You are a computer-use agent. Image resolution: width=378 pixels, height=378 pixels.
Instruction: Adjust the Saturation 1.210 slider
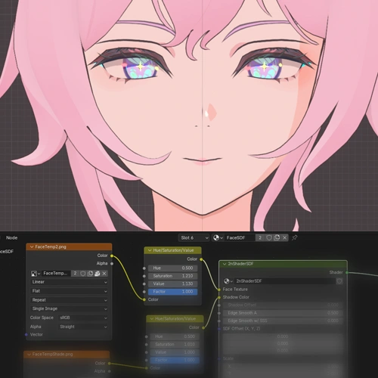(172, 276)
